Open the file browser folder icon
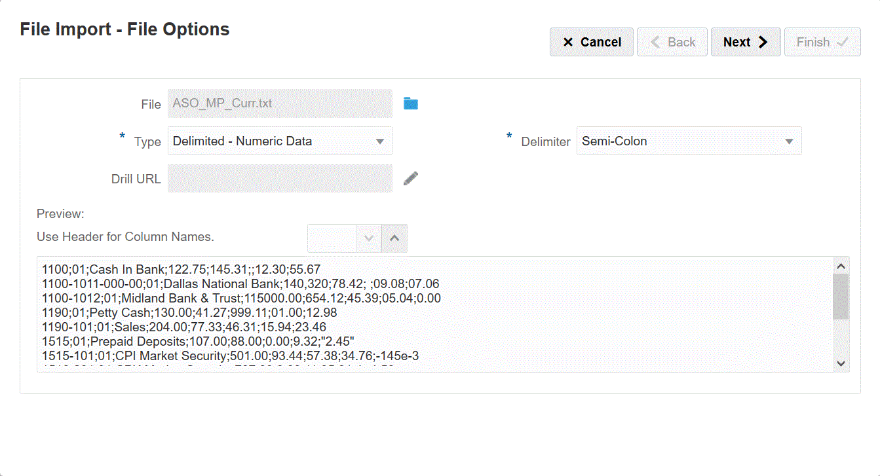The width and height of the screenshot is (880, 476). tap(411, 103)
